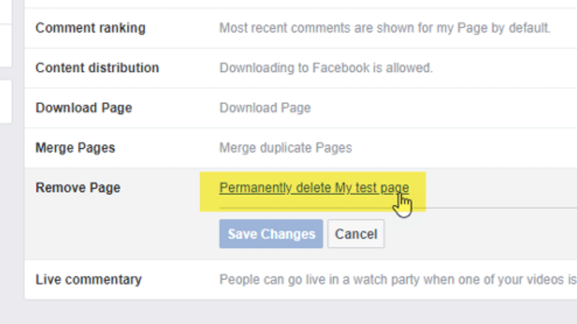Click the Remove Page row label
Screen dimensions: 577x324
(78, 188)
